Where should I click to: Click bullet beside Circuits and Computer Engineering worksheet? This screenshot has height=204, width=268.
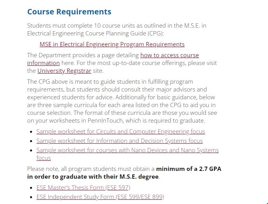coord(31,132)
